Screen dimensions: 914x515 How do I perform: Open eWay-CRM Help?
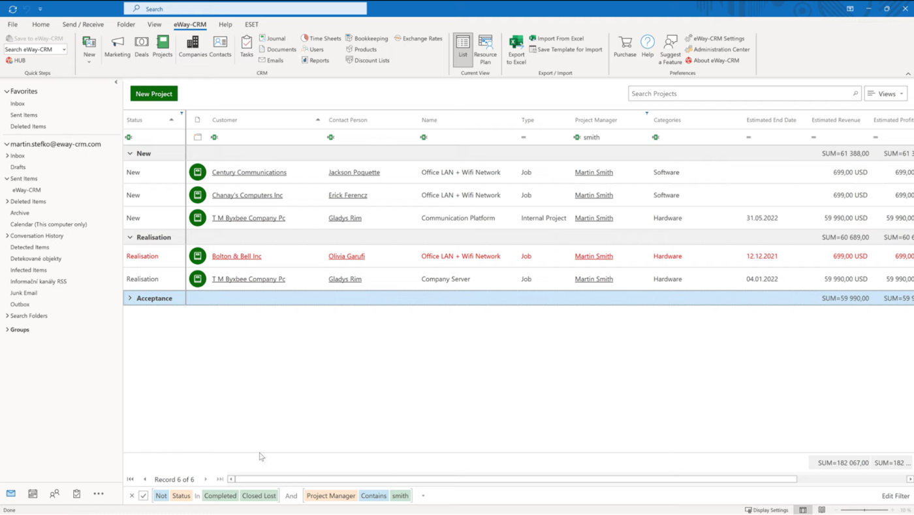[x=648, y=47]
